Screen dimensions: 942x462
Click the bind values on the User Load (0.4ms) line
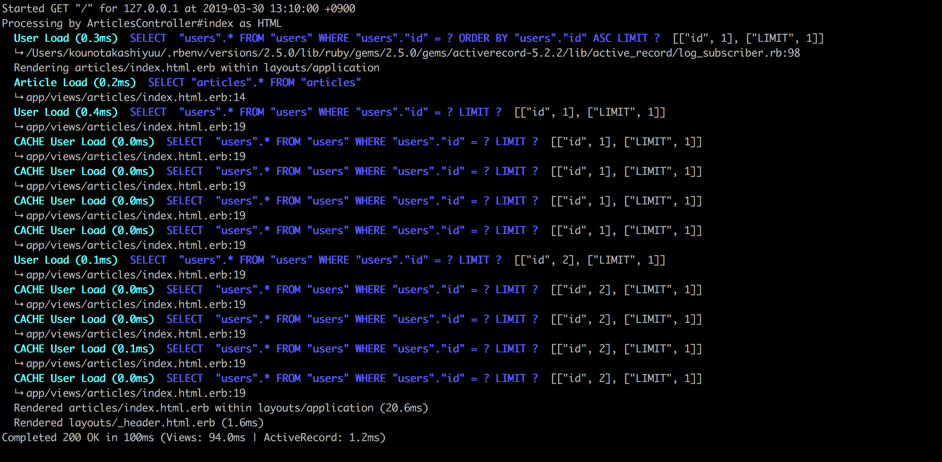point(590,112)
